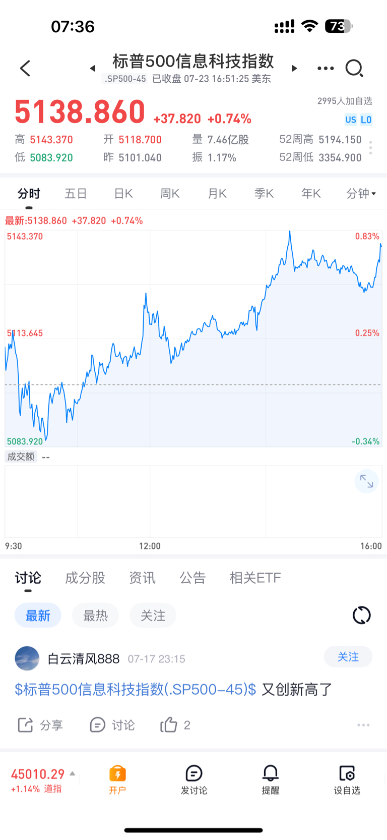Open the search magnifier icon

[354, 68]
